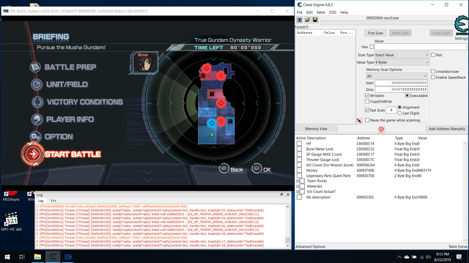The image size is (469, 263).
Task: Open process list icon in Cheat Engine
Action: point(299,20)
